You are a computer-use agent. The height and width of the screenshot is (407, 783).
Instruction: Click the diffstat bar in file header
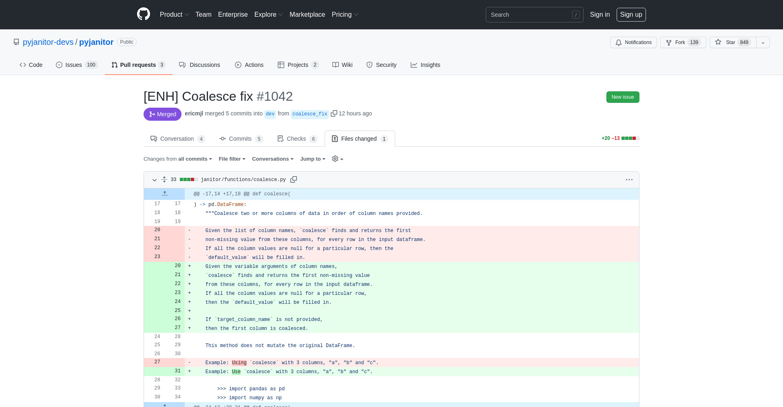189,179
